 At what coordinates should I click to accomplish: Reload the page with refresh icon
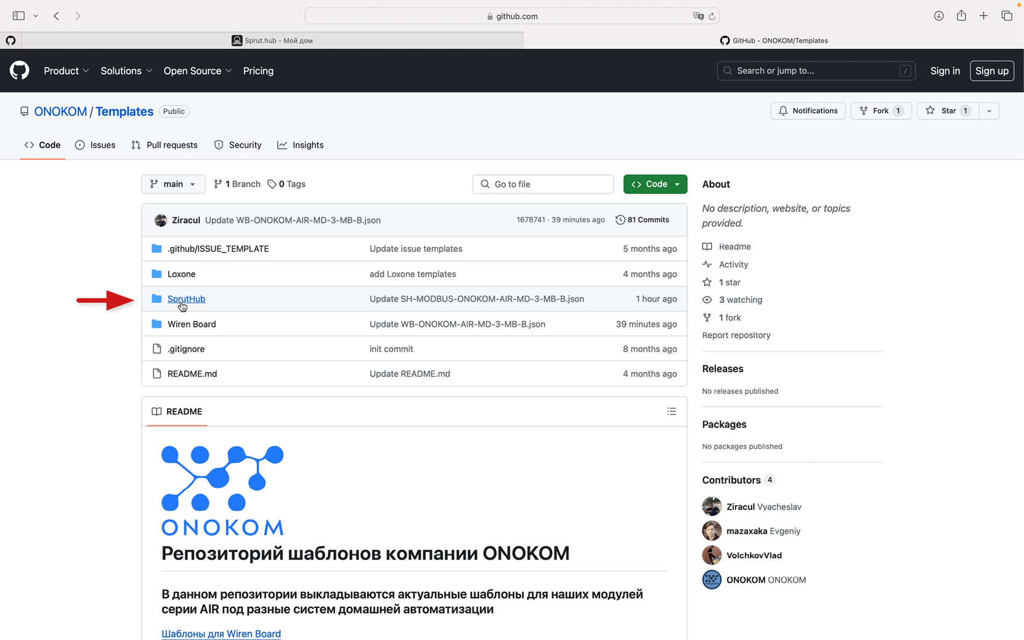(x=712, y=17)
